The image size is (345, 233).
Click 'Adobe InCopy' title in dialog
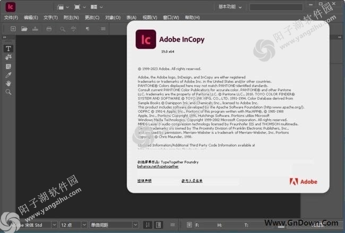[182, 39]
